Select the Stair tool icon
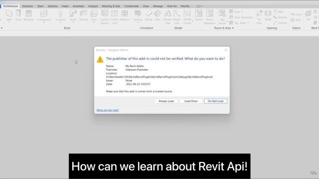This screenshot has width=319, height=179. click(x=158, y=13)
